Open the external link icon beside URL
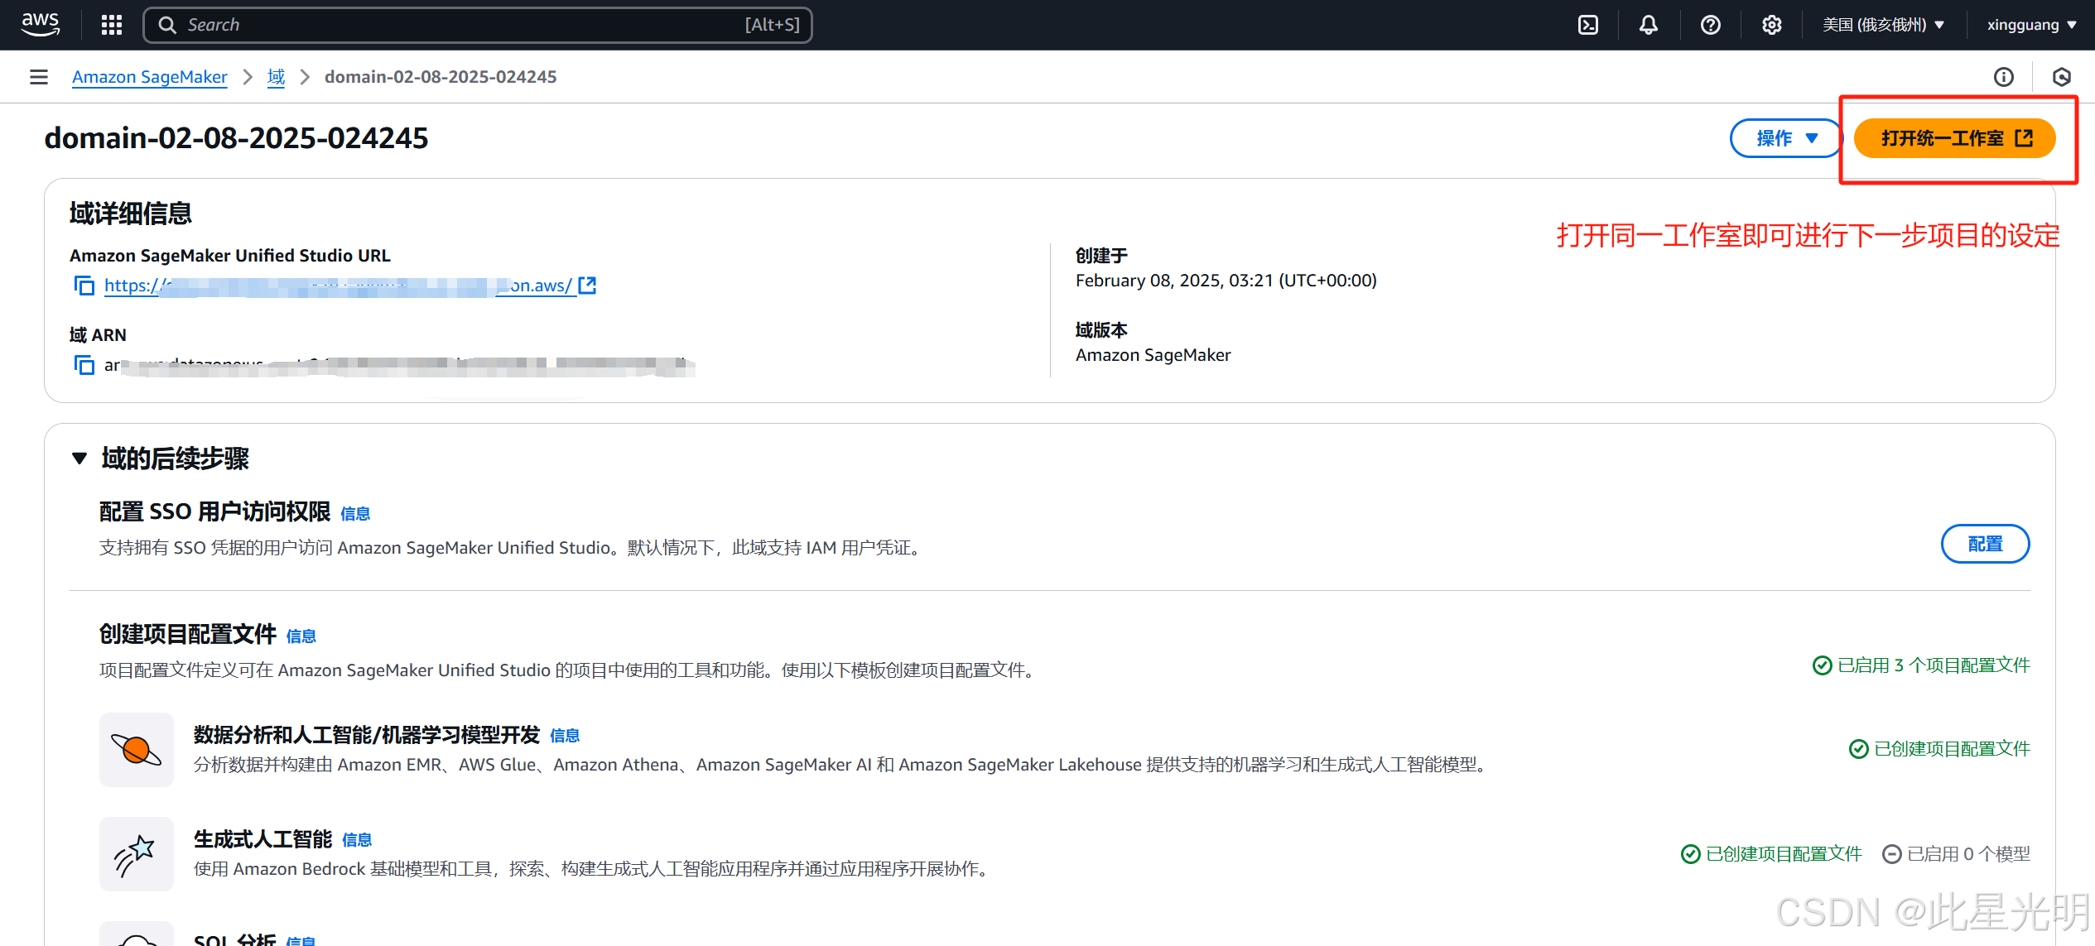 point(587,286)
